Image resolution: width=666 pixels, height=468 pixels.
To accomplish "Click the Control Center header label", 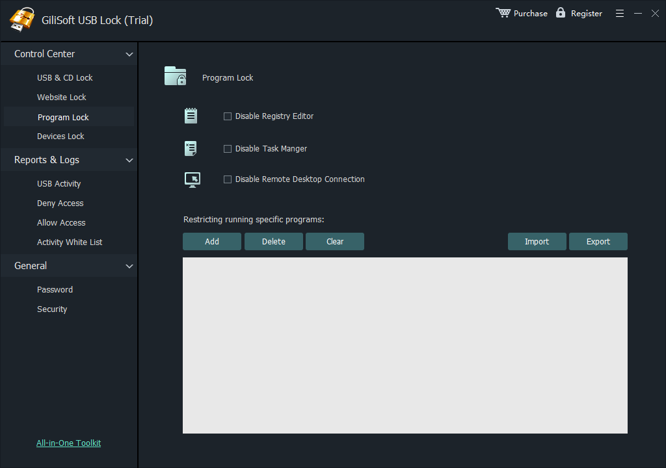I will click(45, 54).
